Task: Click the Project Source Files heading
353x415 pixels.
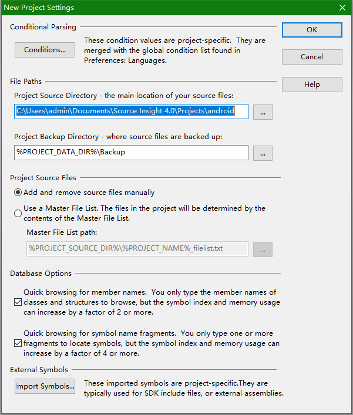Action: (43, 178)
